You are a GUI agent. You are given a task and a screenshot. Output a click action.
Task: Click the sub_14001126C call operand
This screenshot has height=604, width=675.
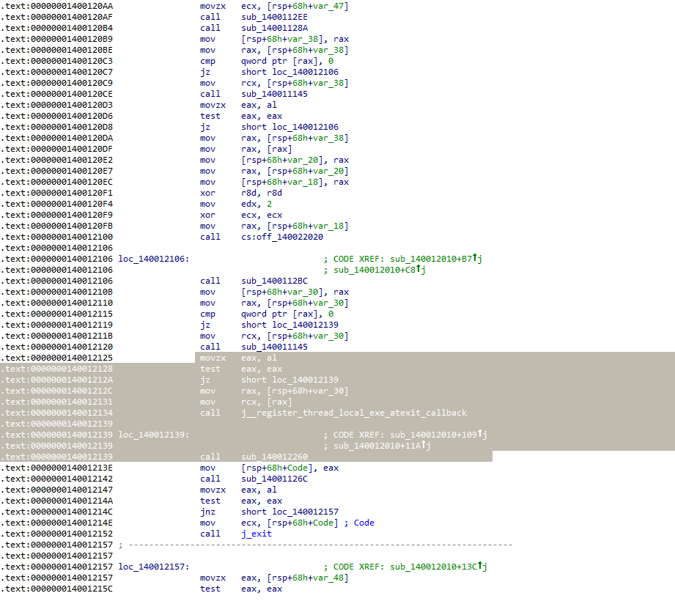(274, 479)
